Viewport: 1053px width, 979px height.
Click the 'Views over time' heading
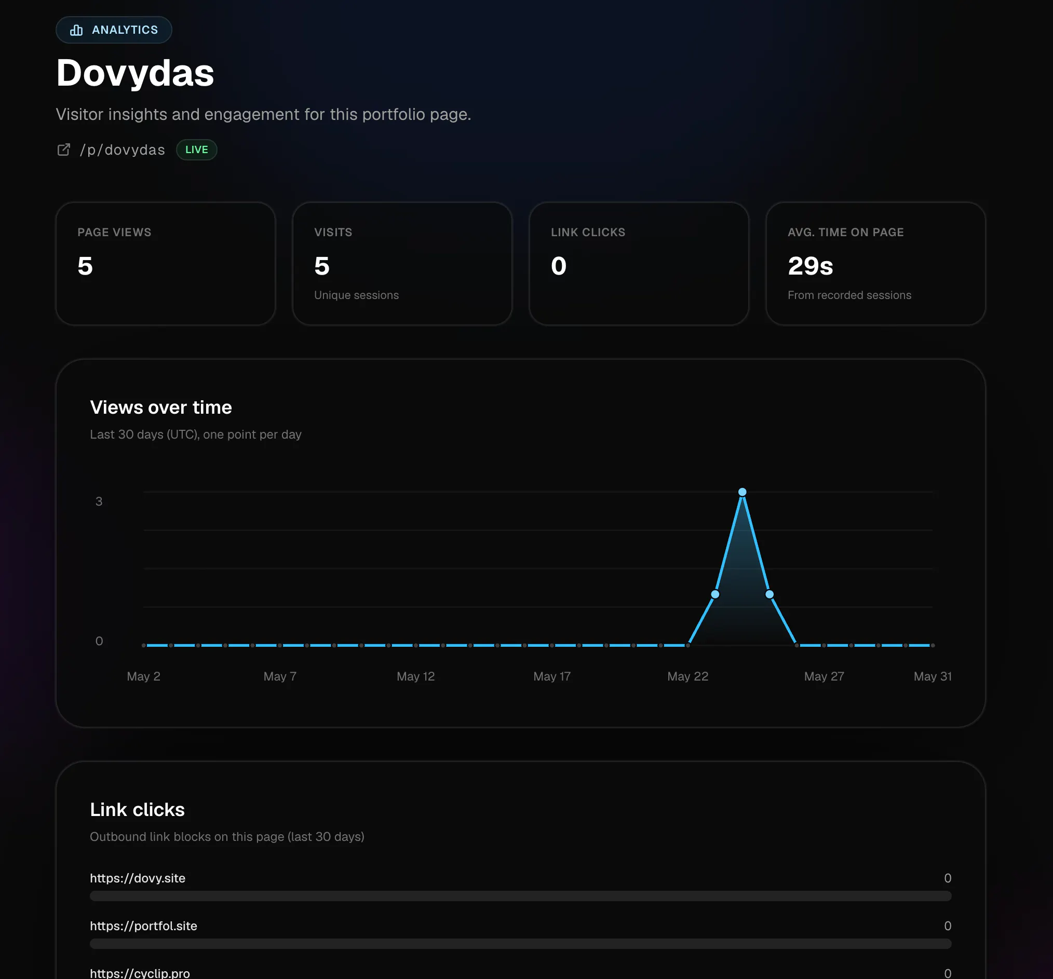[x=161, y=407]
